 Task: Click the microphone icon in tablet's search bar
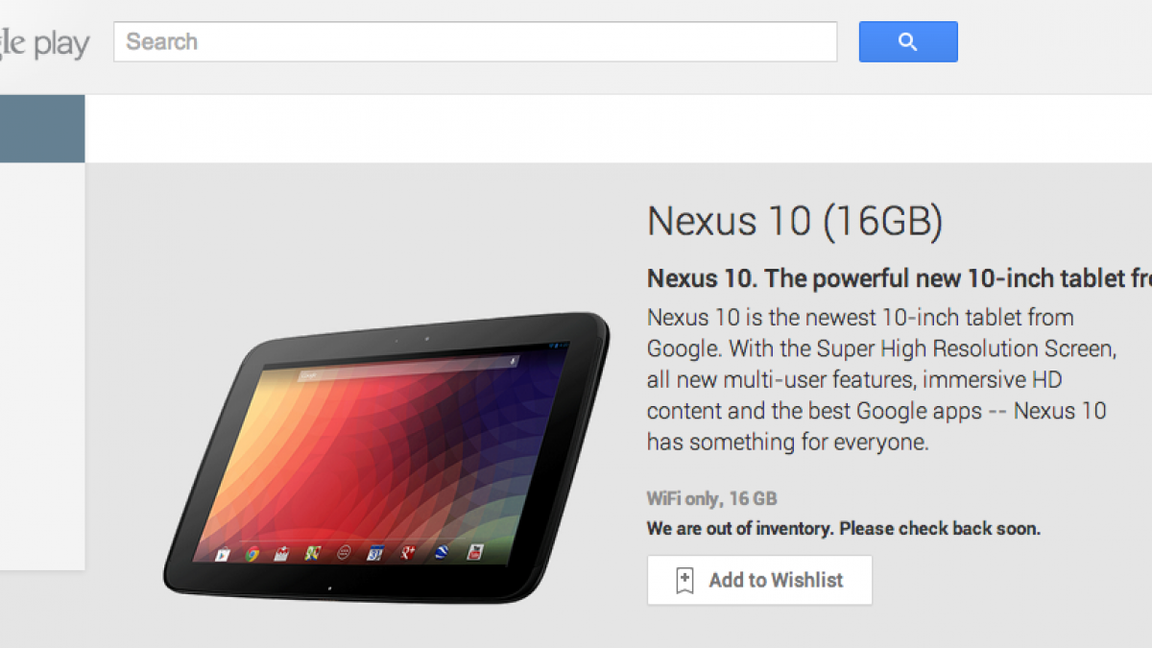click(x=512, y=361)
